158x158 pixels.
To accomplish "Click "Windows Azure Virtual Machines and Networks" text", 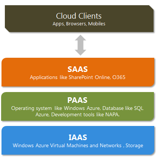I will pyautogui.click(x=67, y=145).
